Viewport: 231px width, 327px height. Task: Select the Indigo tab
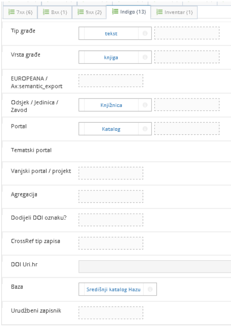click(129, 12)
